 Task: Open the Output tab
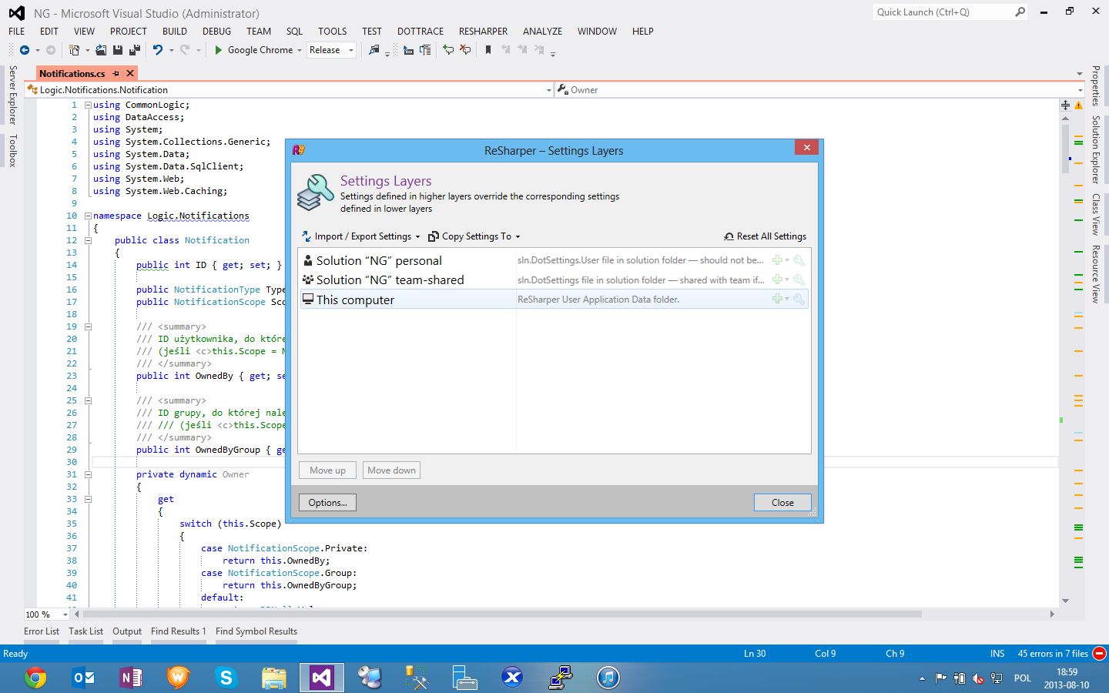point(127,631)
